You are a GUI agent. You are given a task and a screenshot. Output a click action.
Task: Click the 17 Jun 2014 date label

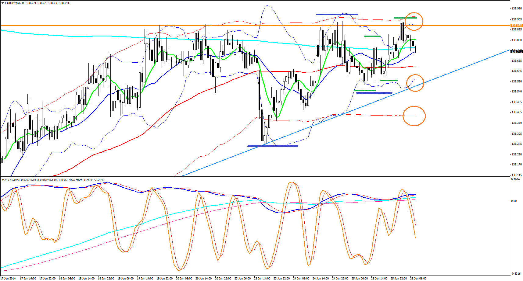[x=8, y=278]
